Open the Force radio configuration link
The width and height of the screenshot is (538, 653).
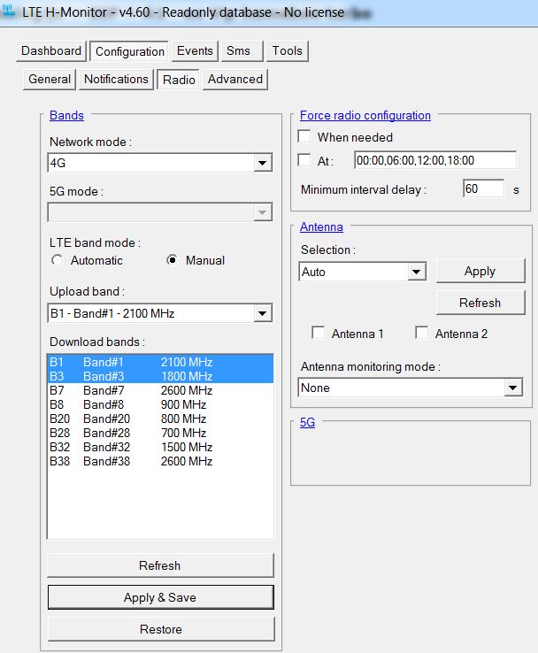365,115
